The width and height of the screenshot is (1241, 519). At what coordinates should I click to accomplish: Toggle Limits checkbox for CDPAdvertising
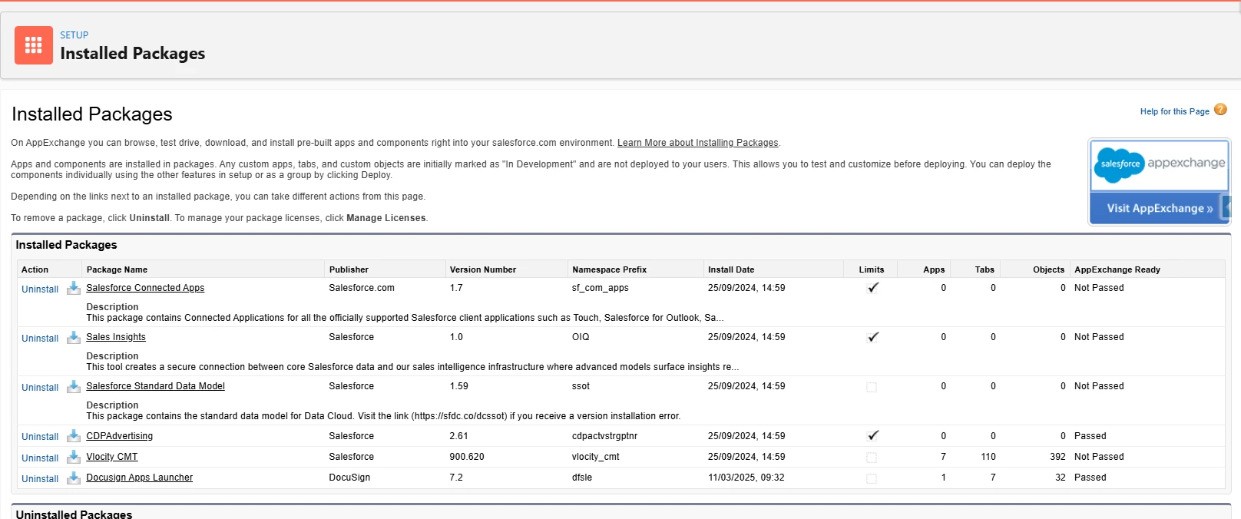[872, 435]
